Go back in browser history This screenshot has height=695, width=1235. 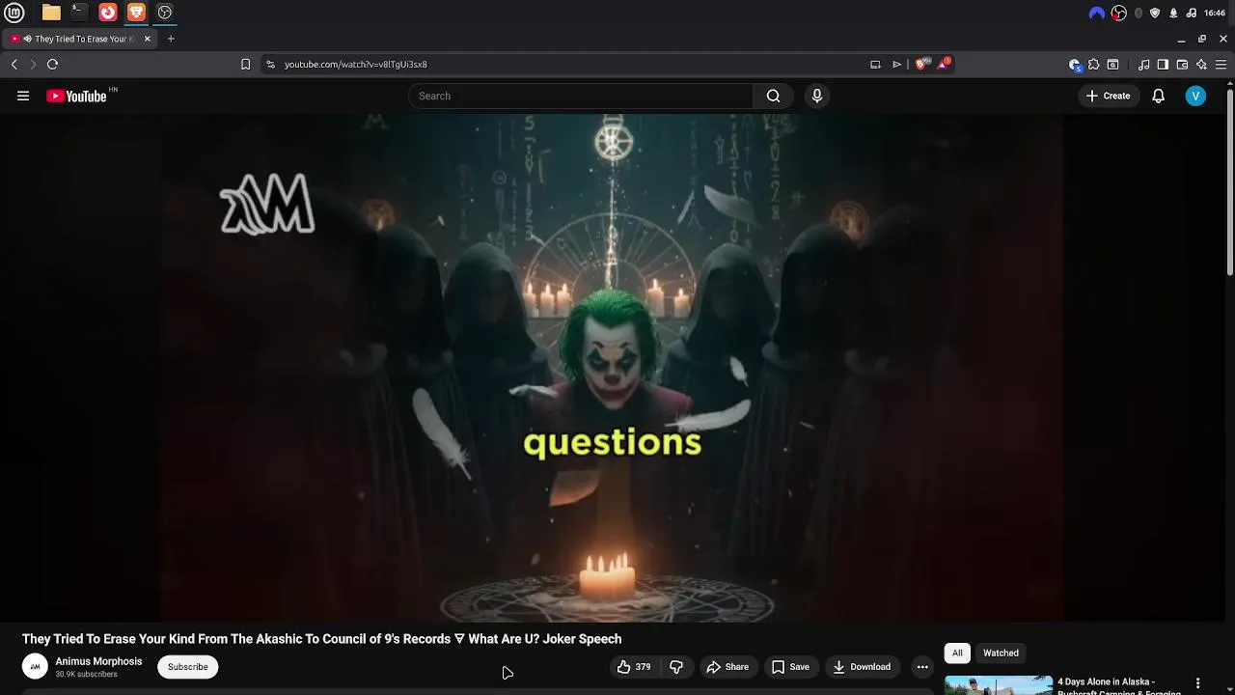click(x=14, y=64)
